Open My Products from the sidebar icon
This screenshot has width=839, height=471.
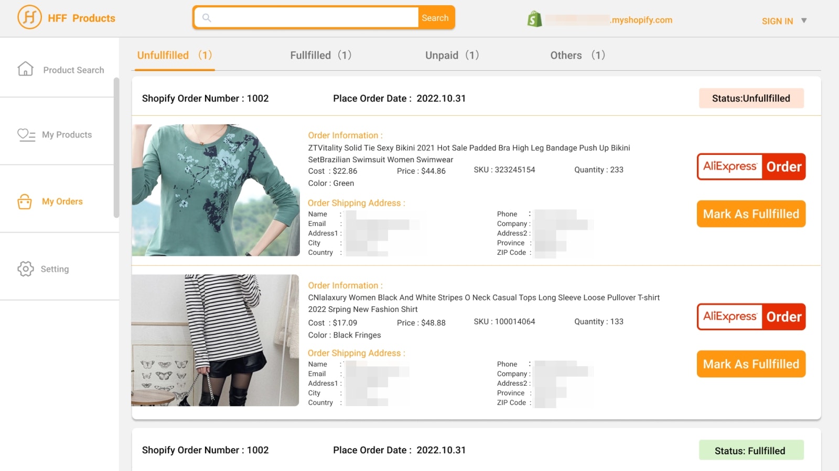[x=25, y=134]
